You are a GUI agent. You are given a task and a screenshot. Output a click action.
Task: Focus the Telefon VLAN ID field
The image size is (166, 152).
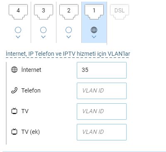[102, 91]
